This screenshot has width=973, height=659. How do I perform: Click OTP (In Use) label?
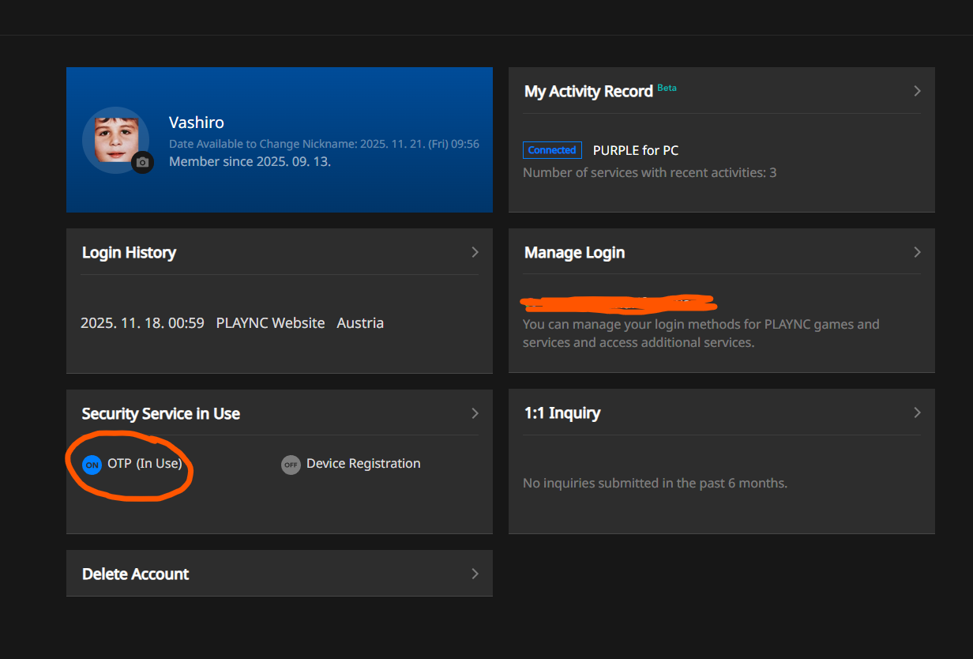click(145, 464)
